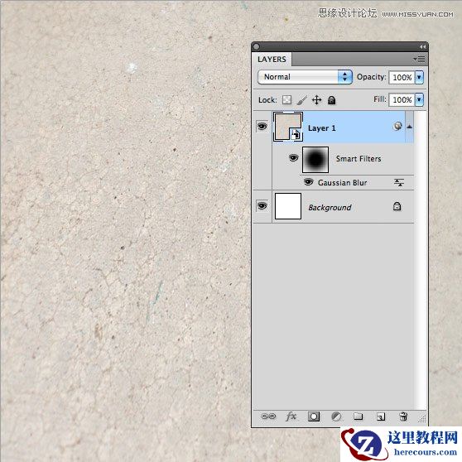The image size is (462, 462).
Task: Click the Gaussian Blur filter name
Action: pyautogui.click(x=343, y=183)
